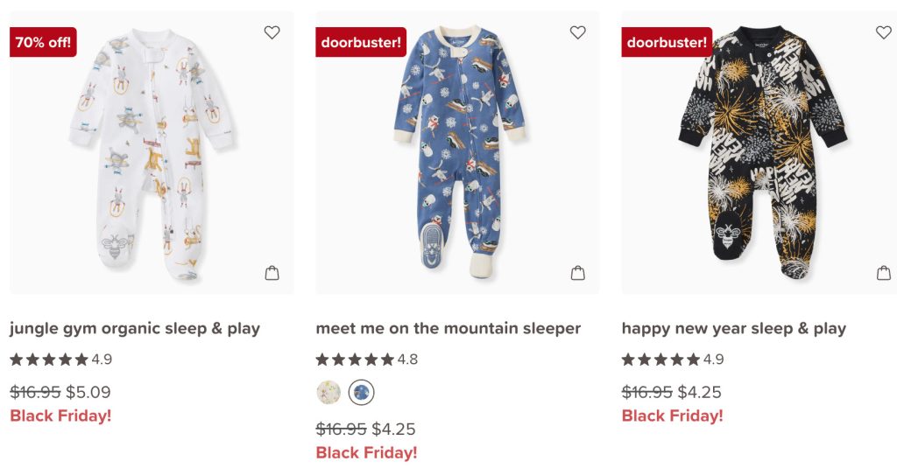Tap shopping bag icon on mountain sleeper
The width and height of the screenshot is (897, 475).
[577, 273]
